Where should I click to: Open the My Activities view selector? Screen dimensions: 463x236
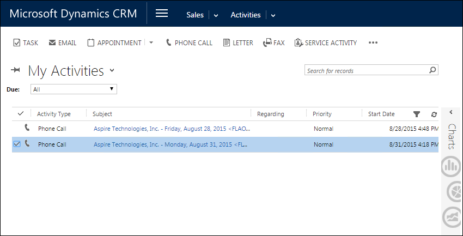[x=112, y=70]
